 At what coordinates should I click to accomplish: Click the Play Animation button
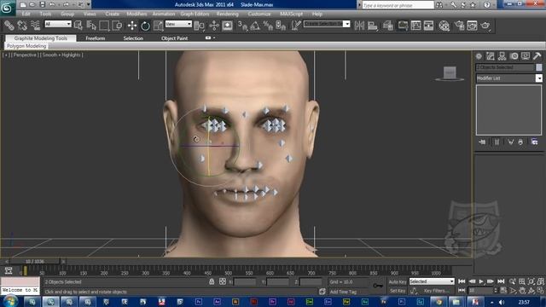point(481,281)
